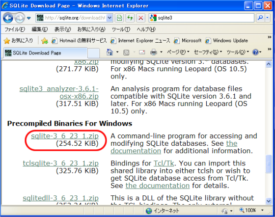Refresh the page with green arrows icon
Viewport: 275px width, 217px height.
[130, 18]
